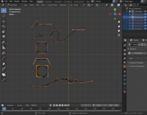Open the Control Points menu

[52, 5]
